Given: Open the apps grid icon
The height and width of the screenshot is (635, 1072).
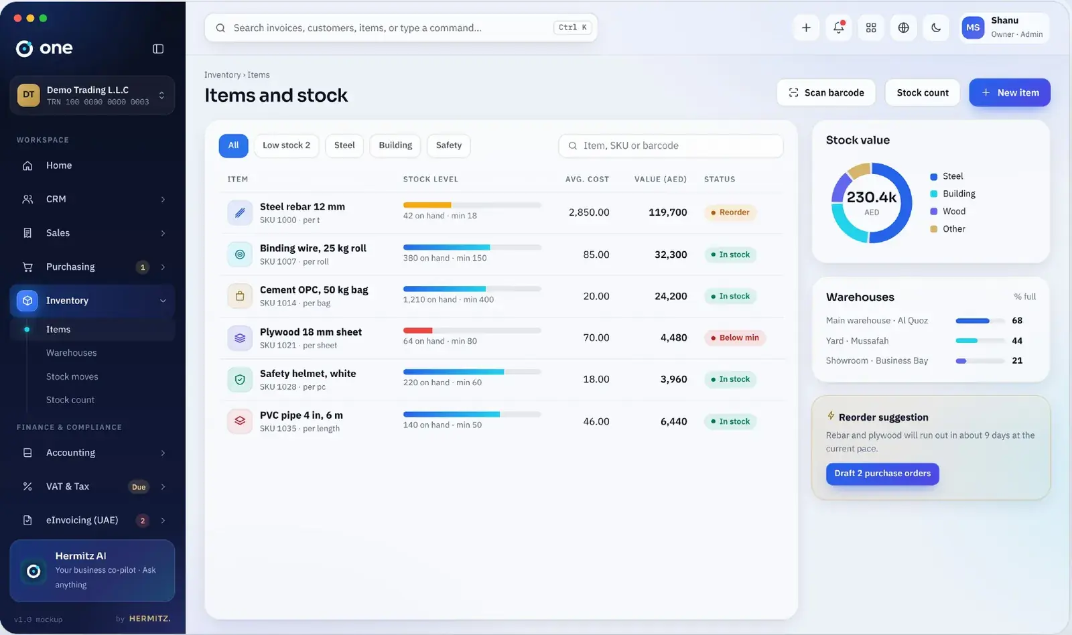Looking at the screenshot, I should (x=871, y=27).
